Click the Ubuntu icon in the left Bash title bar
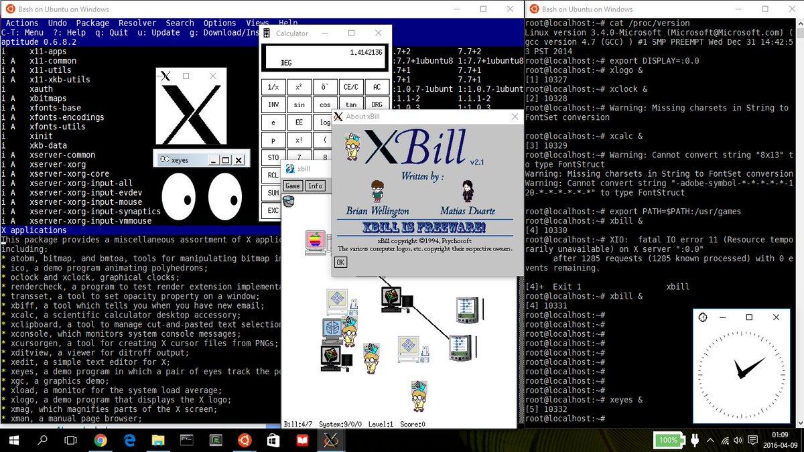 point(9,9)
